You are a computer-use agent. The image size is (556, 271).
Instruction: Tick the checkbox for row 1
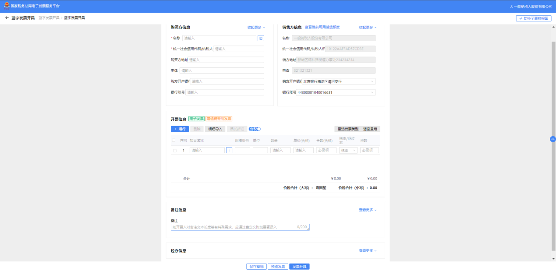pyautogui.click(x=175, y=151)
